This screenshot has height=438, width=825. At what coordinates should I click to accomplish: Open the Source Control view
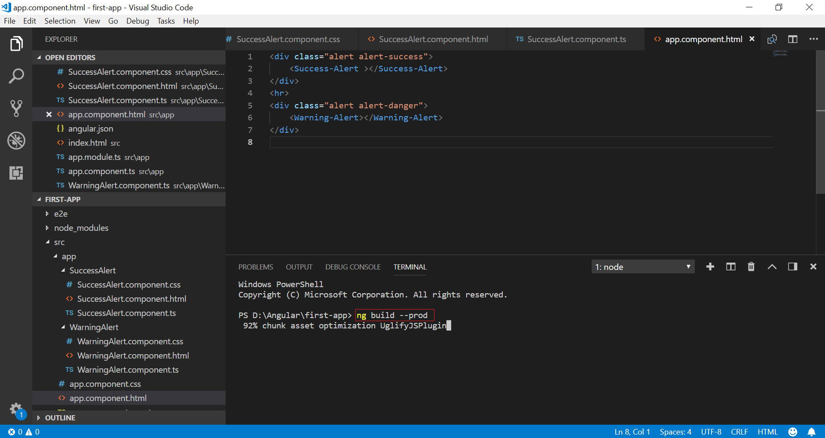coord(16,108)
